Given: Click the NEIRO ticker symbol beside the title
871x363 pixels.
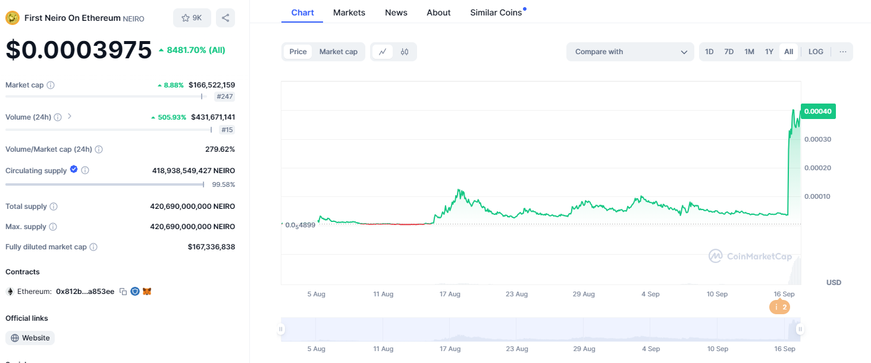Looking at the screenshot, I should coord(133,18).
